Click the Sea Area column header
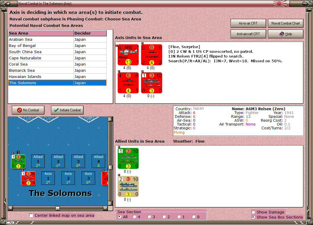 coord(41,33)
